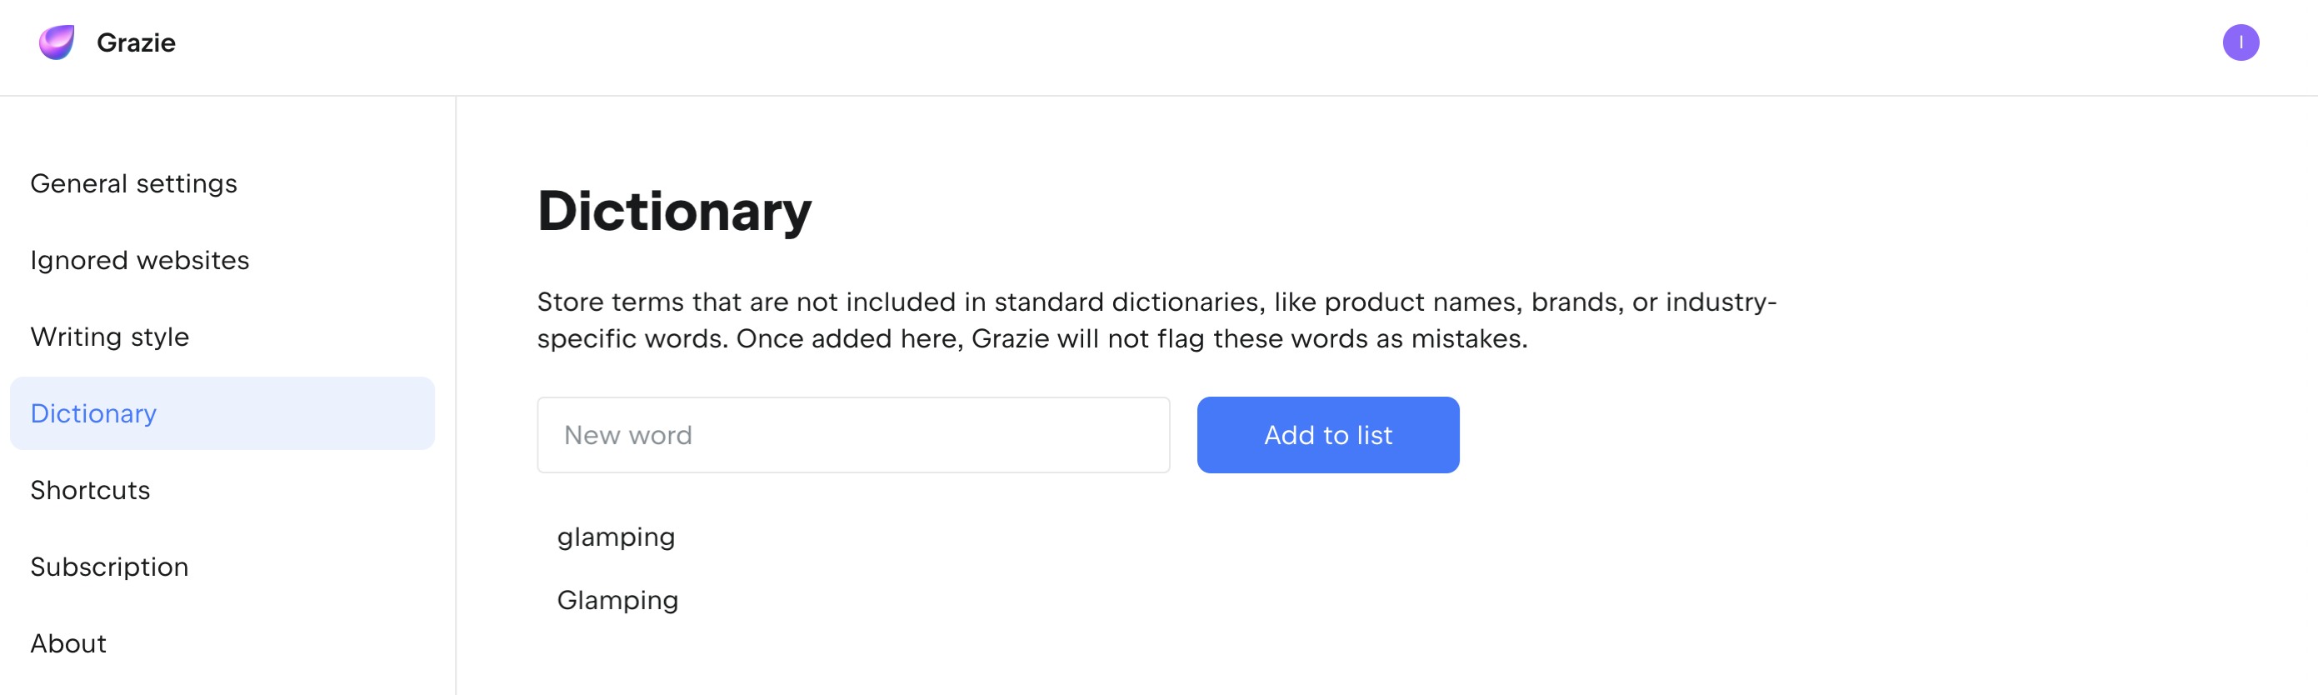Image resolution: width=2318 pixels, height=695 pixels.
Task: Click the vertical divider beside the sidebar
Action: pos(455,396)
